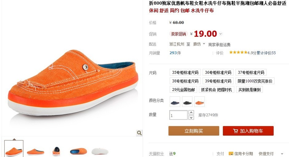
Task: Select the navy blue shoe color option
Action: coord(175,102)
